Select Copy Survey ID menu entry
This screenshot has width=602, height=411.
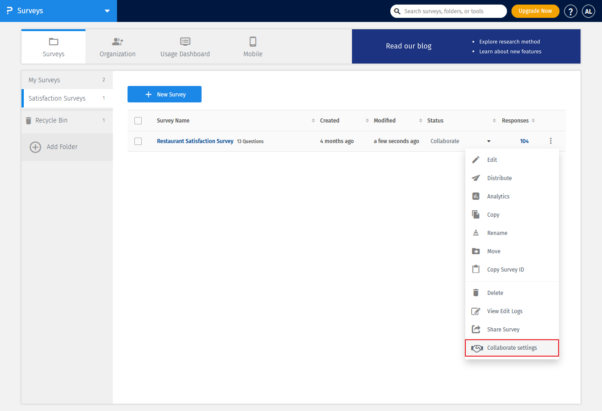pyautogui.click(x=505, y=270)
